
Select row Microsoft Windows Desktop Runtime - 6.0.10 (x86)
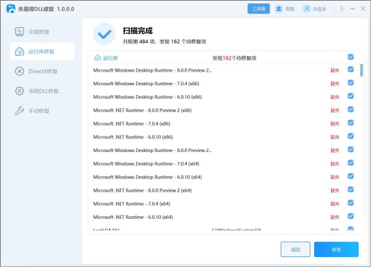point(224,97)
